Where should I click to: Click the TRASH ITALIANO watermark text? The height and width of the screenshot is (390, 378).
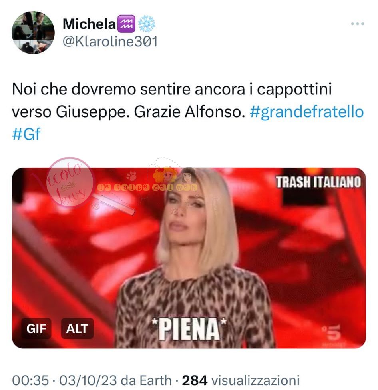click(318, 182)
